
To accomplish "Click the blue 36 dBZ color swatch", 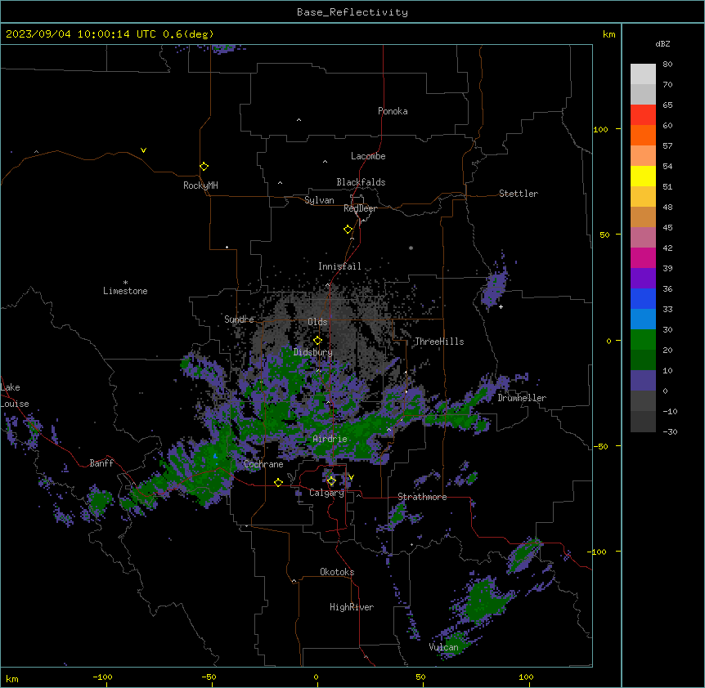I will (643, 298).
